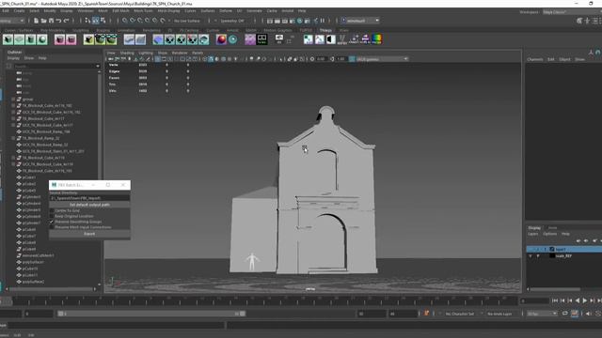Click the layer1 color swatch
Image resolution: width=602 pixels, height=338 pixels.
(552, 249)
